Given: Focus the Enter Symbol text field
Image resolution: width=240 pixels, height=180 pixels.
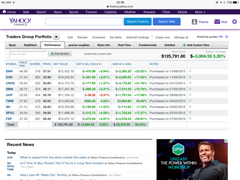Looking at the screenshot, I should pyautogui.click(x=28, y=54).
